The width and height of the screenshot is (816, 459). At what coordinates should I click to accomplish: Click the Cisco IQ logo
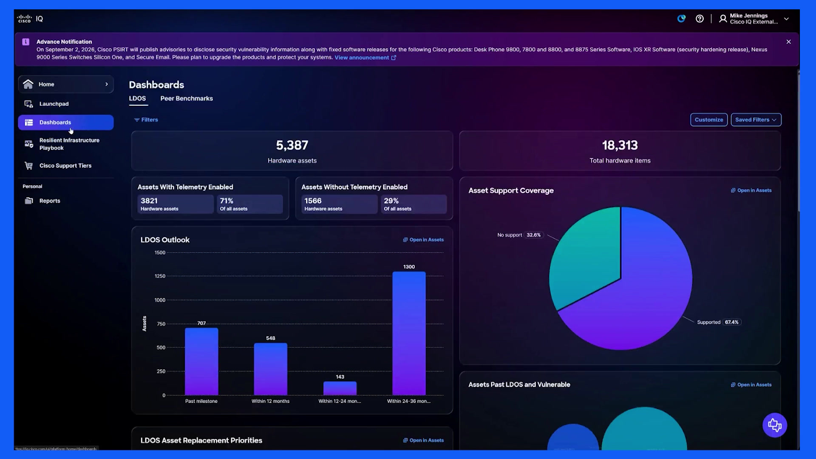pyautogui.click(x=30, y=19)
